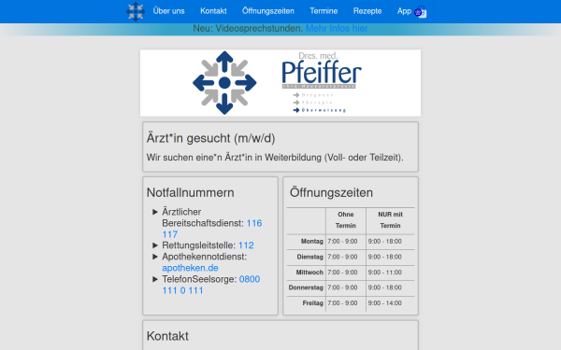The width and height of the screenshot is (561, 350).
Task: Go to Öffnungszeiten in the top navigation
Action: click(268, 11)
